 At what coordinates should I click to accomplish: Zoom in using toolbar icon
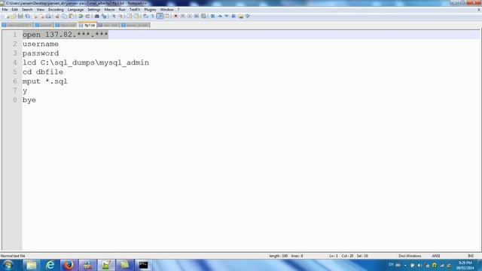pyautogui.click(x=114, y=16)
